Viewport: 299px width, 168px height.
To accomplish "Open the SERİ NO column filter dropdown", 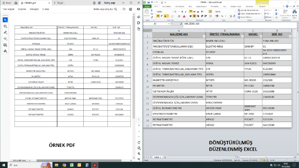I will click(290, 37).
